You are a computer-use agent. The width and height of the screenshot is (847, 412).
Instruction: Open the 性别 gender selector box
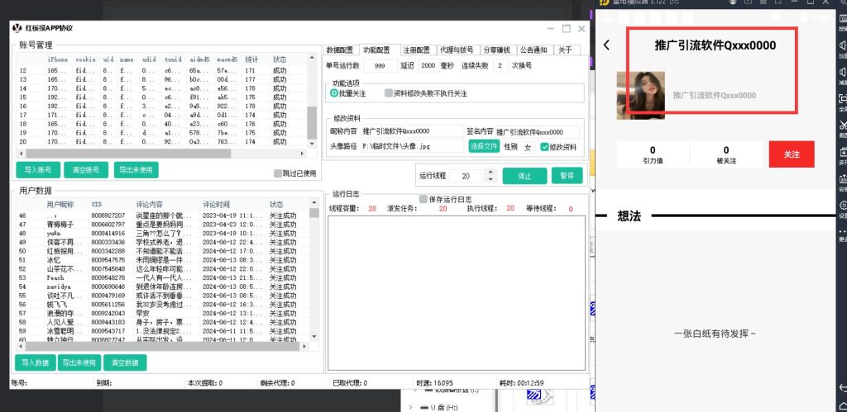pos(528,147)
